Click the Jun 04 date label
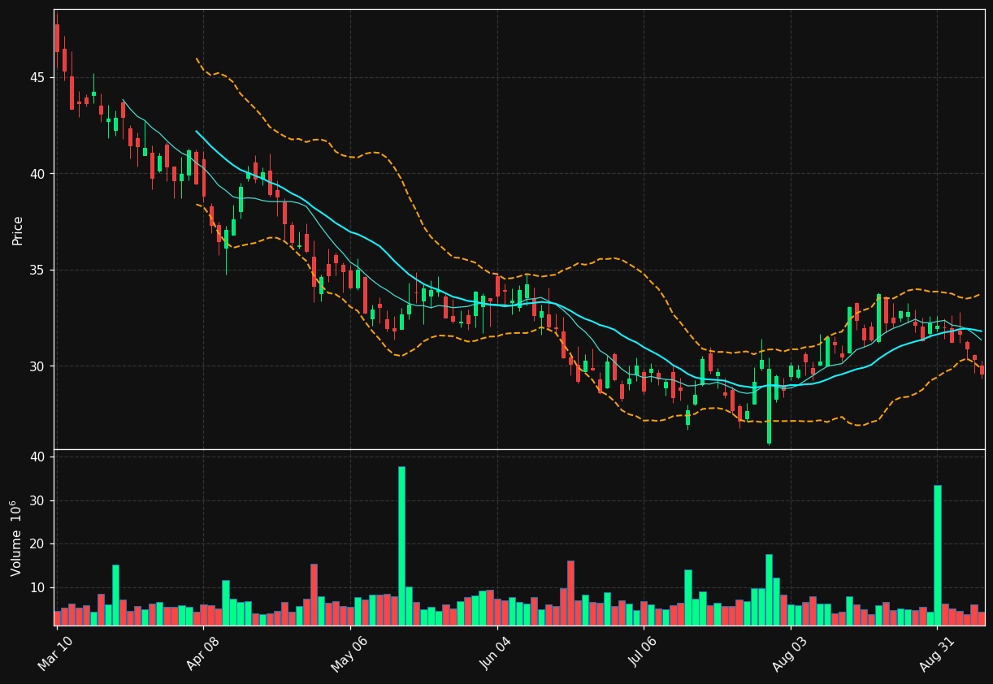Image resolution: width=993 pixels, height=684 pixels. point(497,652)
